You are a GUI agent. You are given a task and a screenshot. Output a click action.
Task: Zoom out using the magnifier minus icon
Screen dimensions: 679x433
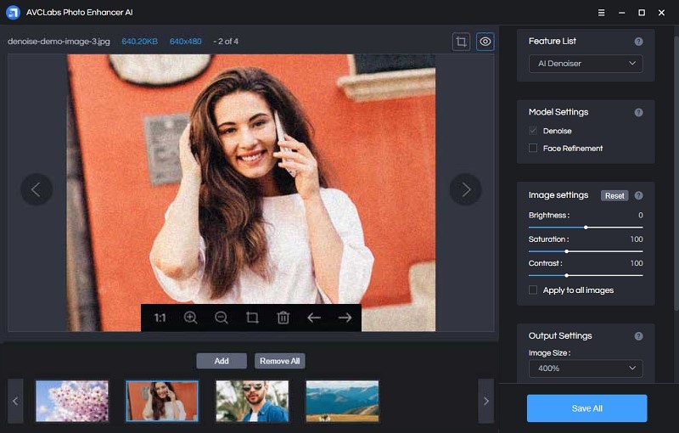(x=222, y=318)
